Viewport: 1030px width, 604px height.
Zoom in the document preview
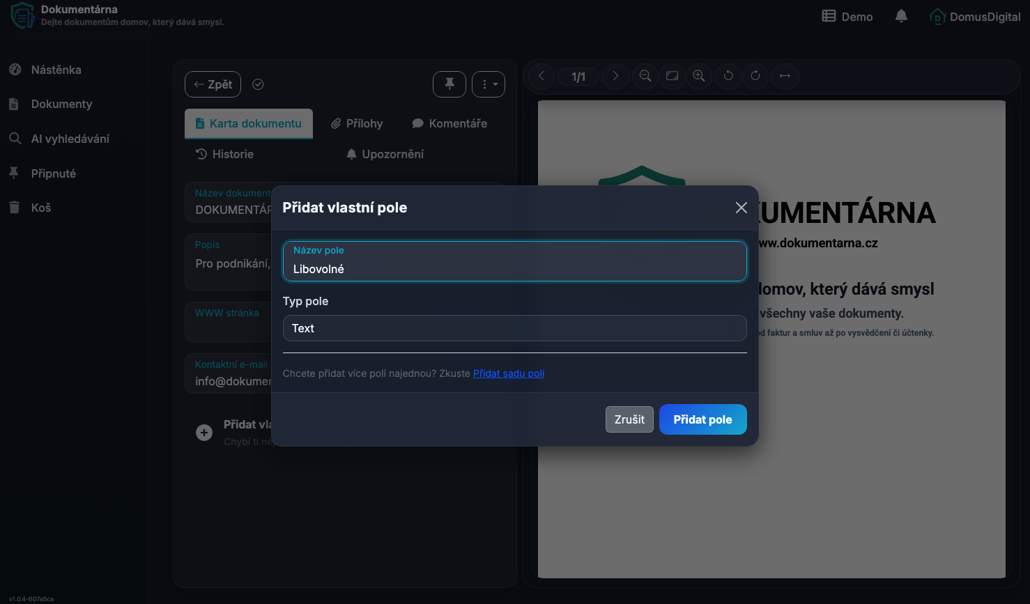click(699, 76)
